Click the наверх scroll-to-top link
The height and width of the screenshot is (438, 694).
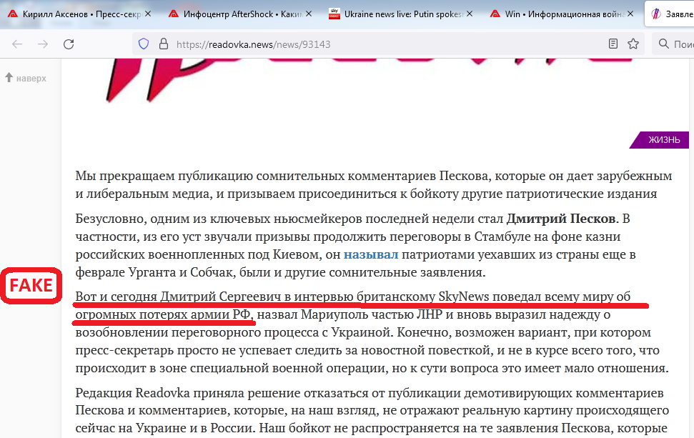(x=31, y=78)
